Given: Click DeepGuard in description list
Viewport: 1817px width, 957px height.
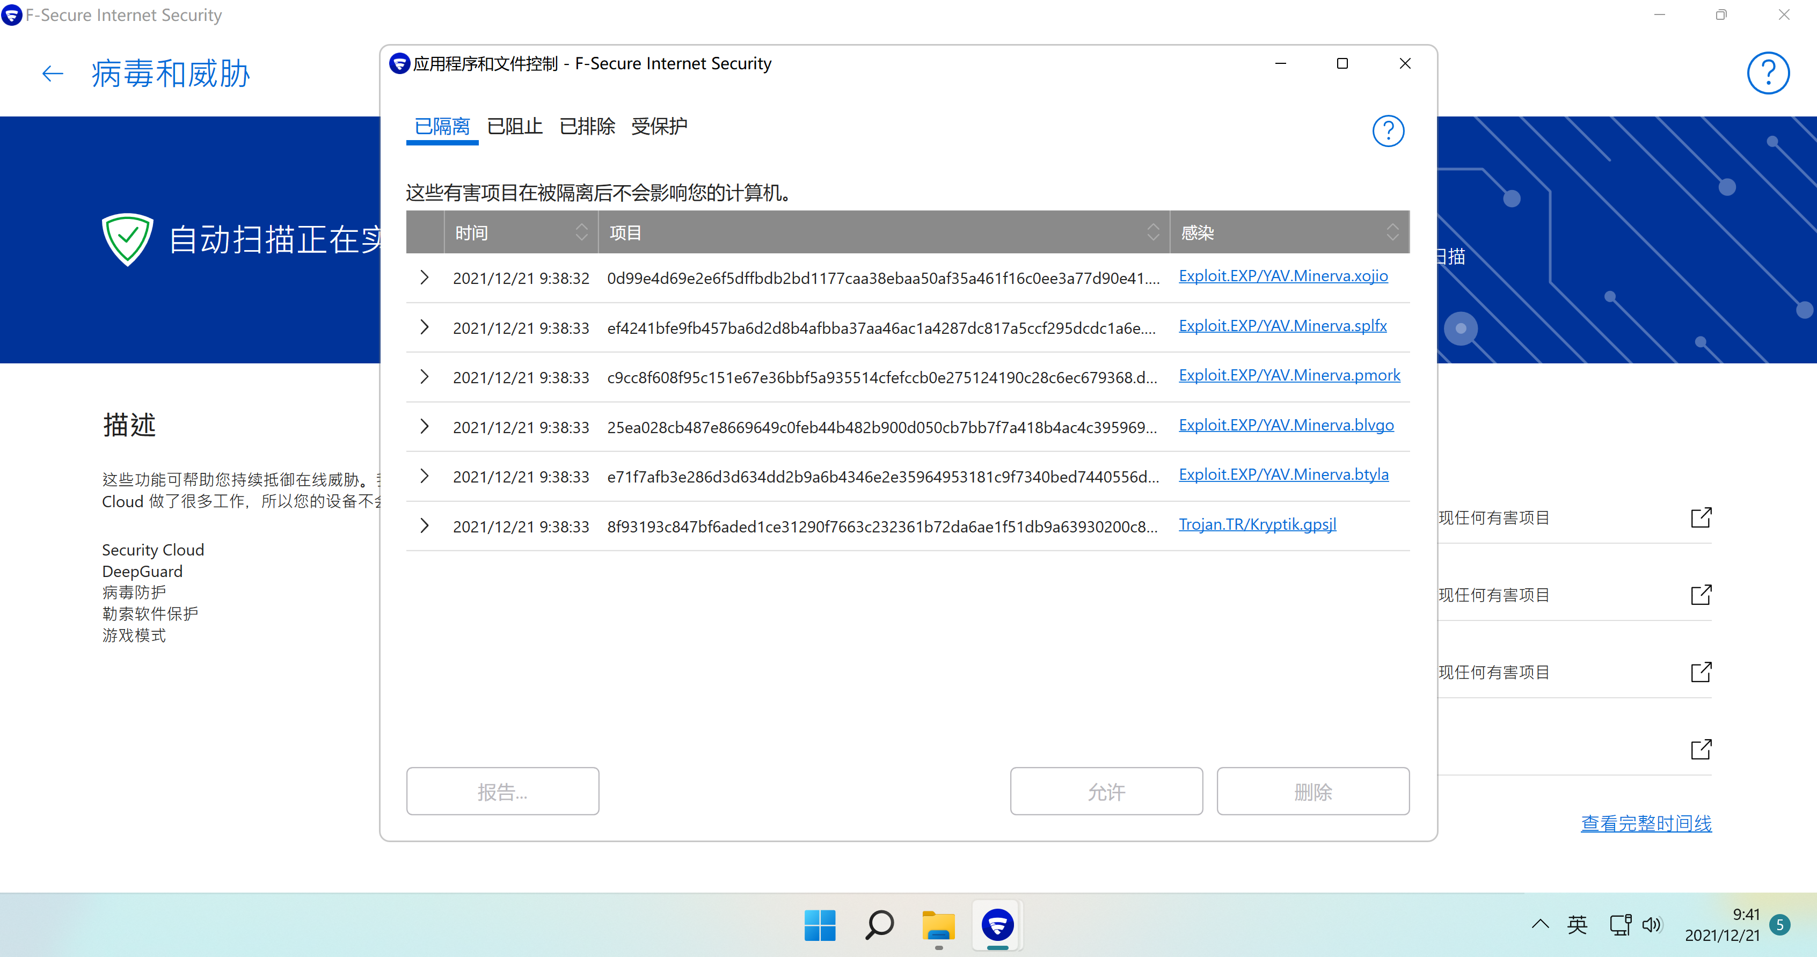Looking at the screenshot, I should coord(142,571).
